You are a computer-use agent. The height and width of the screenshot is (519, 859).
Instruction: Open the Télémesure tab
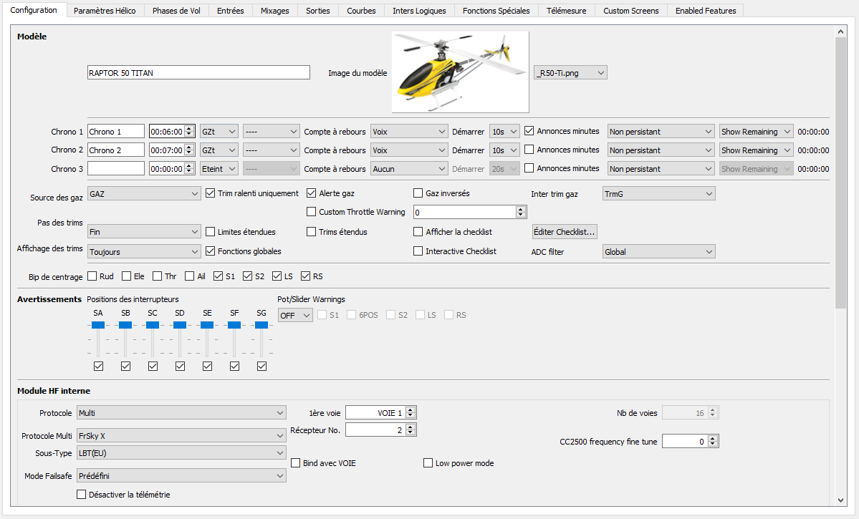pos(566,11)
